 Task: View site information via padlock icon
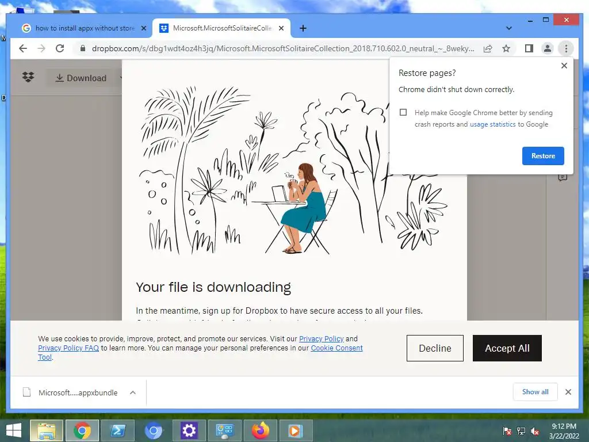point(83,48)
